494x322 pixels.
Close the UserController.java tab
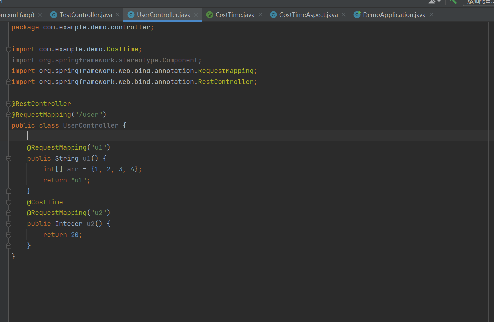(x=196, y=15)
